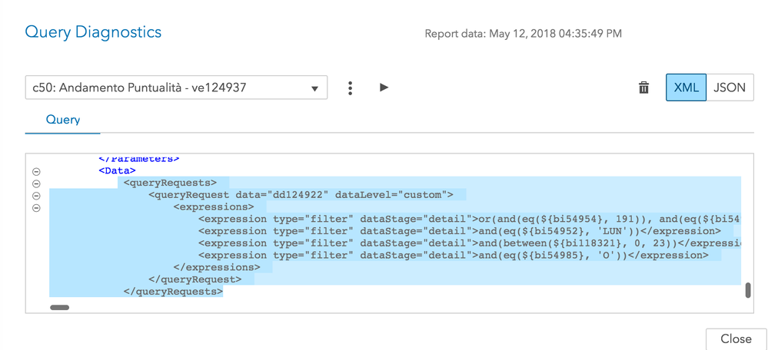This screenshot has width=768, height=350.
Task: Switch output format to JSON
Action: pos(729,87)
